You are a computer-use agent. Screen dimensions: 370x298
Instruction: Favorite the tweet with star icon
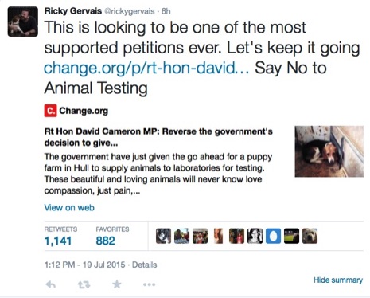click(x=117, y=284)
